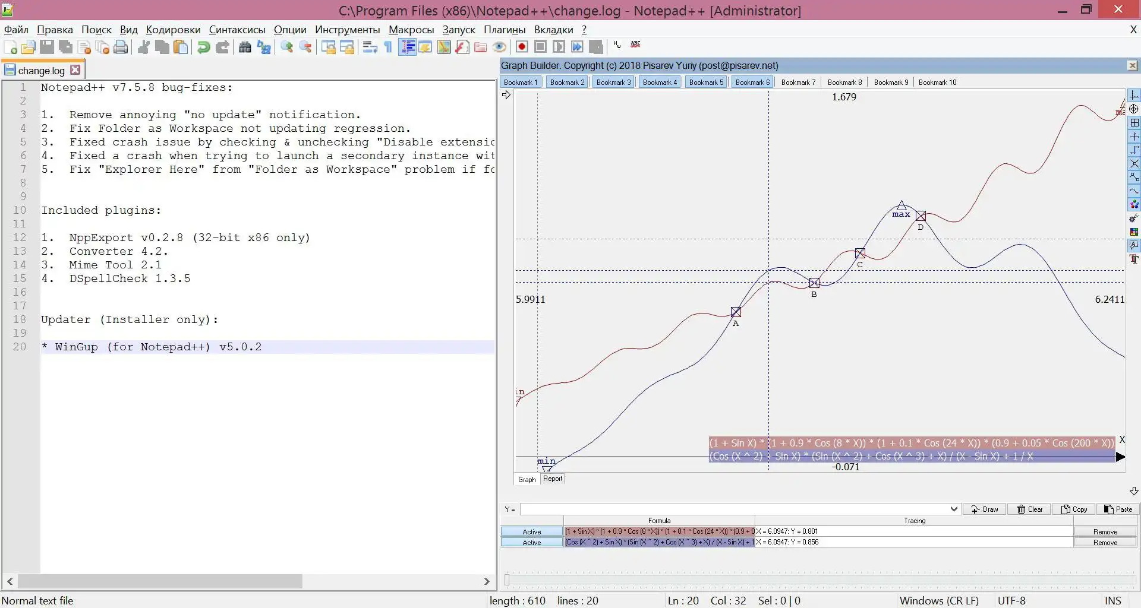
Task: Toggle Active for the blue formula row
Action: click(x=532, y=542)
